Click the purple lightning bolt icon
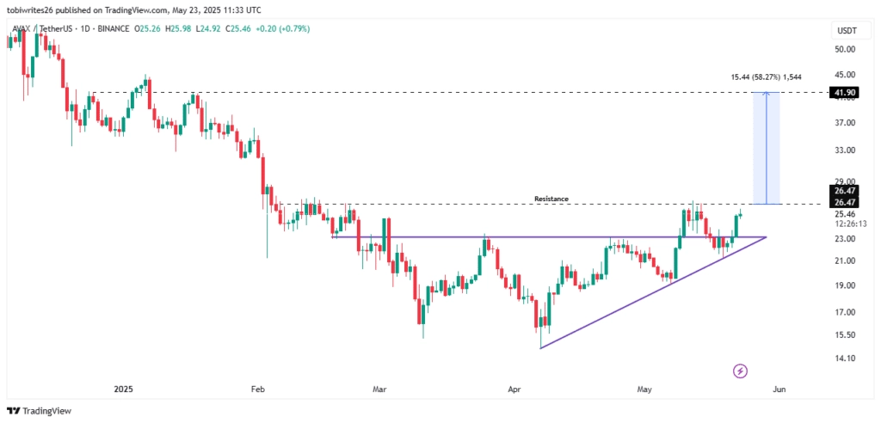 [740, 371]
